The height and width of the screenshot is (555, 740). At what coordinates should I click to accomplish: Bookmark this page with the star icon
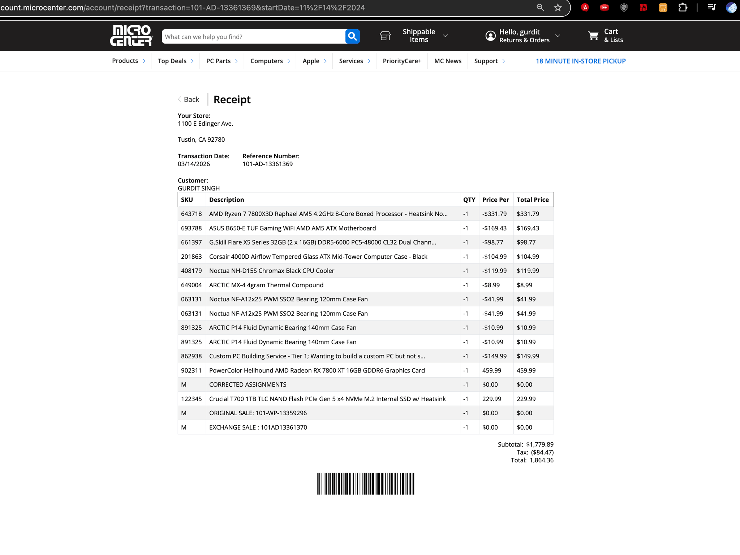pyautogui.click(x=558, y=8)
